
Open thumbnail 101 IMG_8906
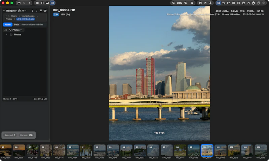[221, 150]
